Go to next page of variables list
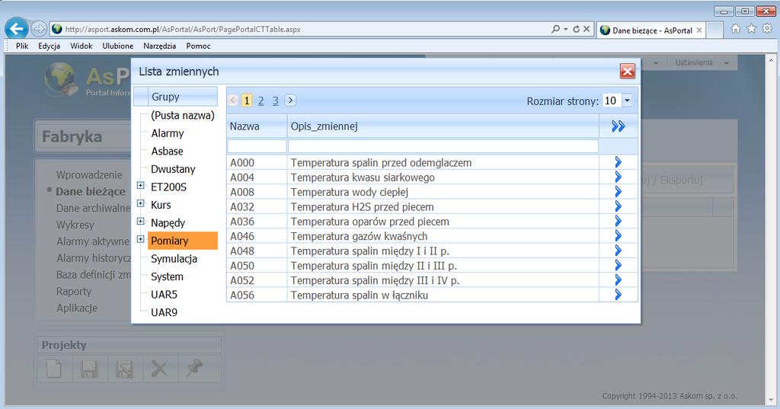The image size is (780, 409). click(290, 101)
